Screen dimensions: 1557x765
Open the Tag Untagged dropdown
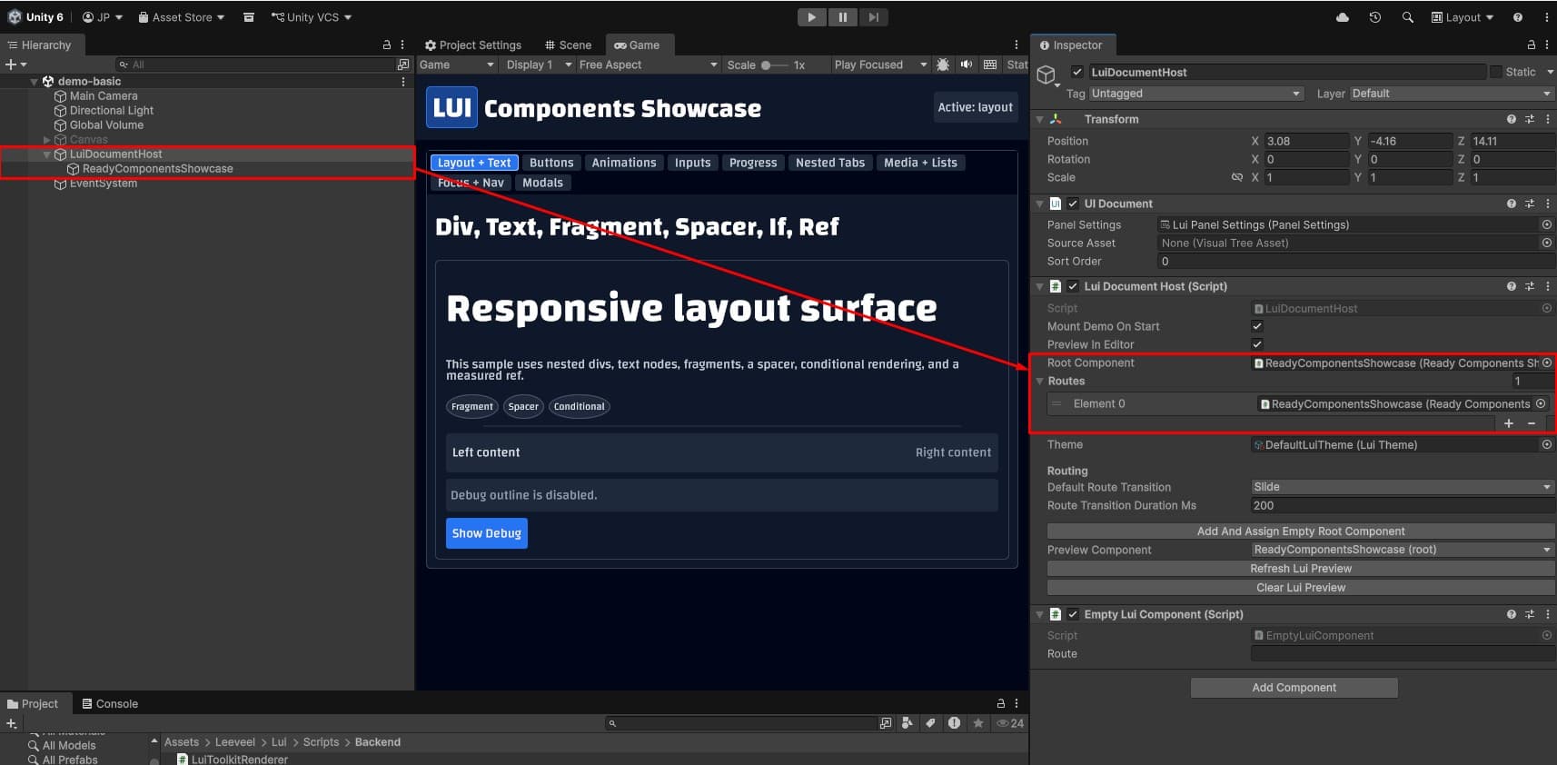(x=1196, y=94)
